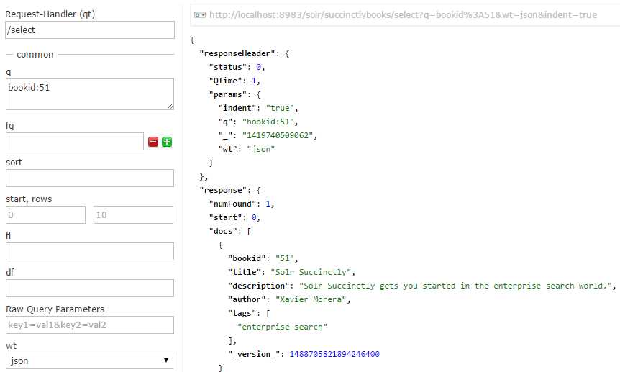The image size is (620, 372).
Task: Click into the q textarea with bookid:51
Action: (x=90, y=94)
